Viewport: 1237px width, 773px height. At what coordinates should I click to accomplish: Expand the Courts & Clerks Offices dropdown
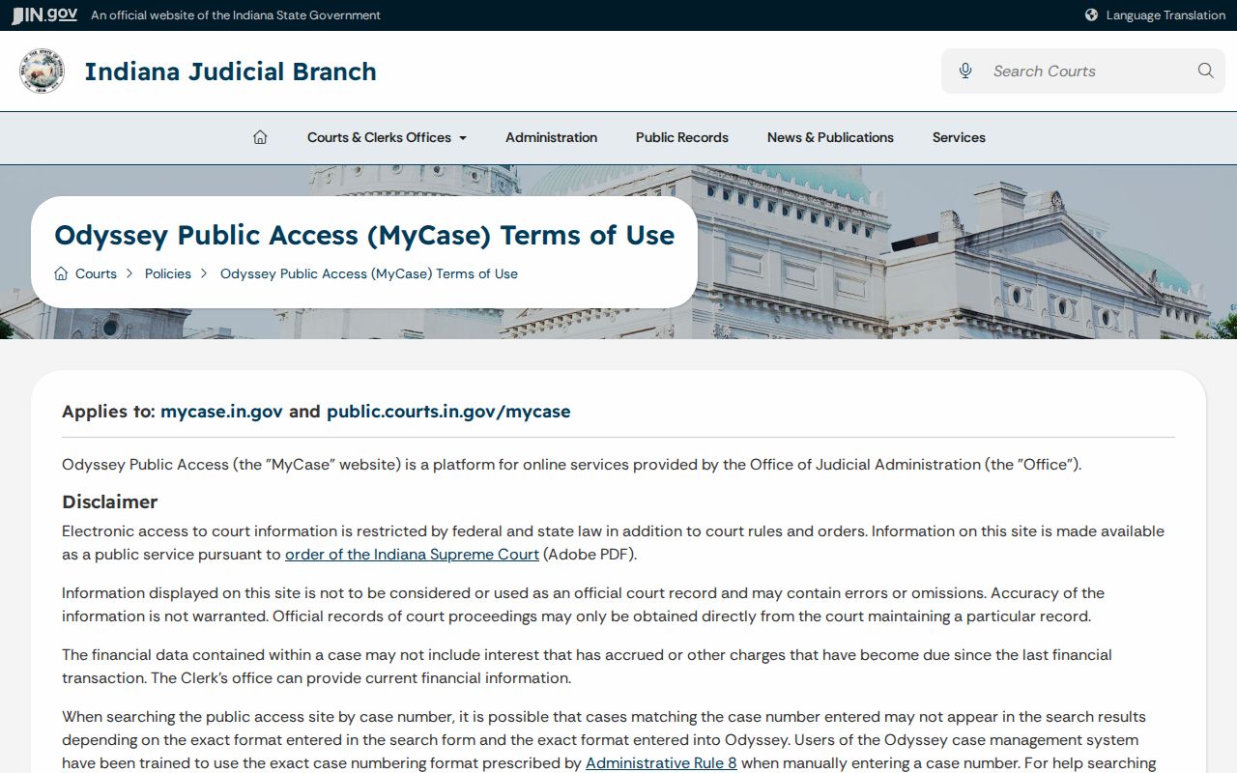(387, 137)
